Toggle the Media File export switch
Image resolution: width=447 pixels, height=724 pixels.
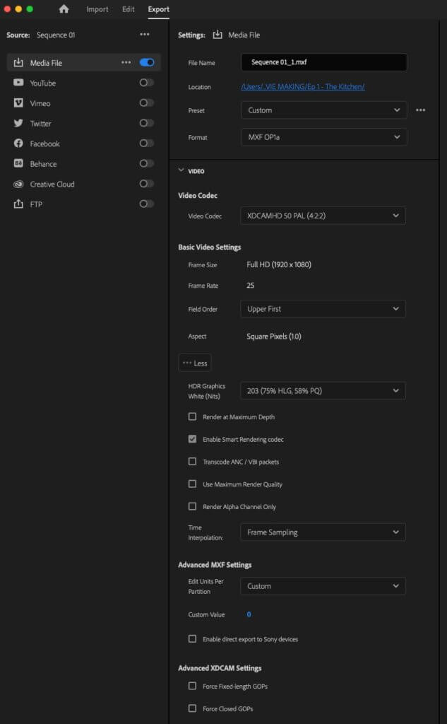(x=146, y=62)
